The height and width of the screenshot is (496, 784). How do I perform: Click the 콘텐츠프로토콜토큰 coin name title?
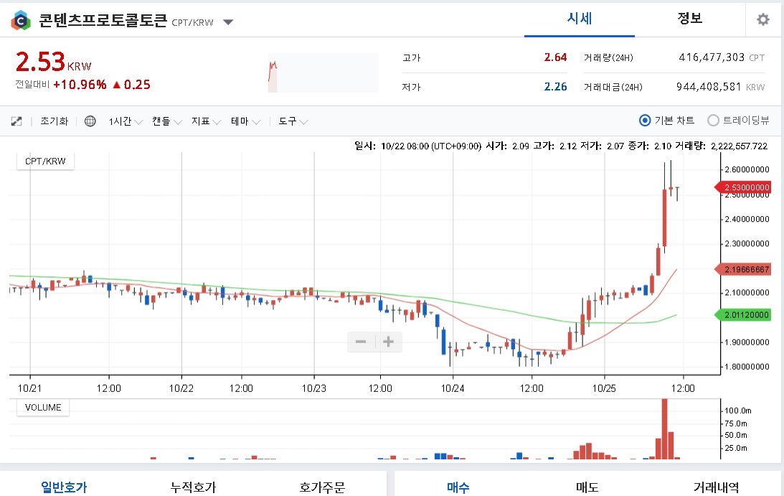pos(103,21)
